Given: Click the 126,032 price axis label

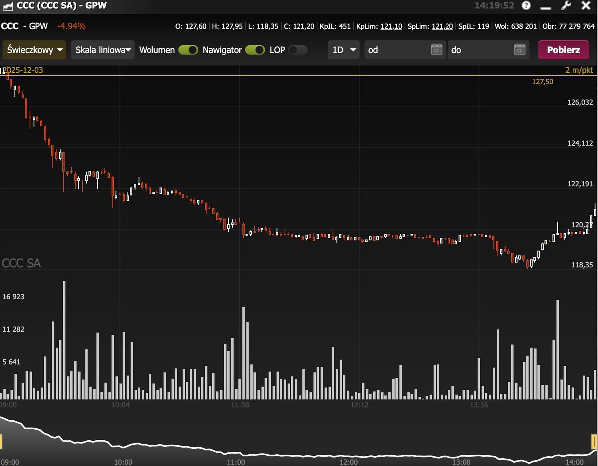Looking at the screenshot, I should (580, 102).
